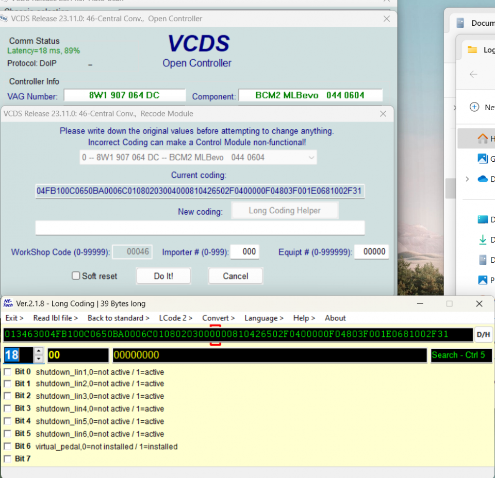Click the Downloads arrow icon in sidebar
Image resolution: width=495 pixels, height=478 pixels.
click(483, 240)
